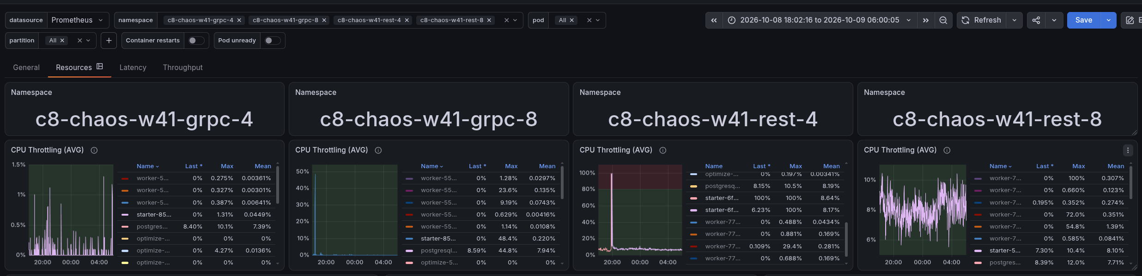Toggle Container restarts switch
Image resolution: width=1142 pixels, height=276 pixels.
click(x=196, y=41)
